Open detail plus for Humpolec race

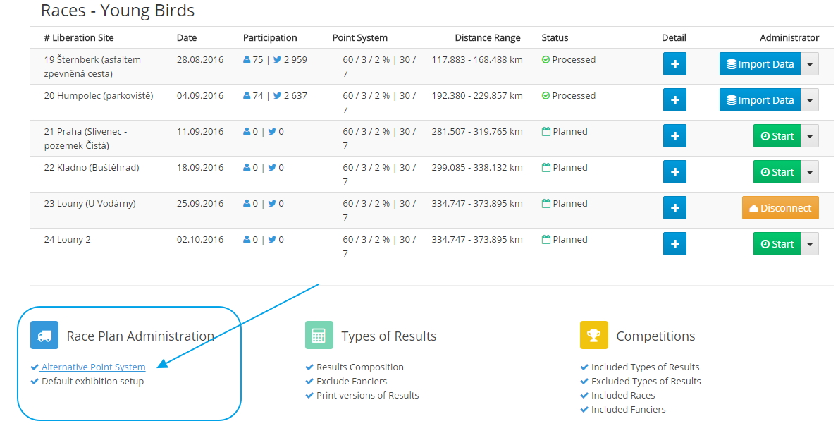click(x=674, y=100)
